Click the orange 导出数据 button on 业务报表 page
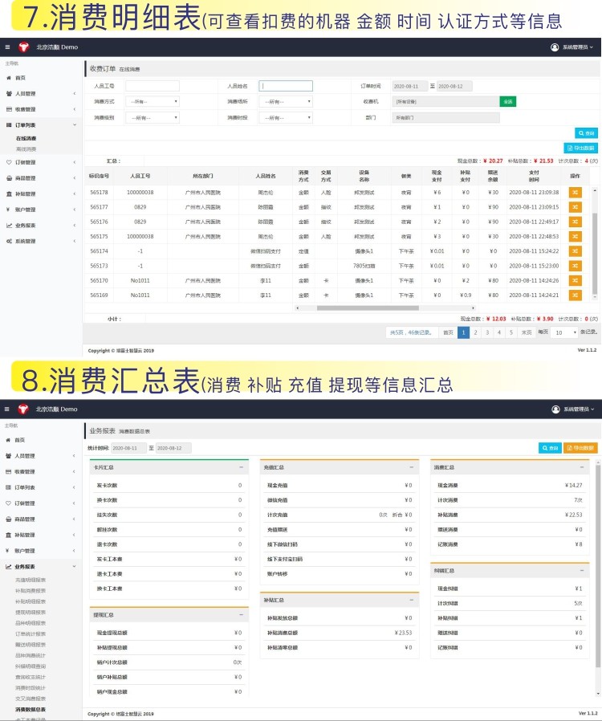The height and width of the screenshot is (721, 602). coord(580,448)
